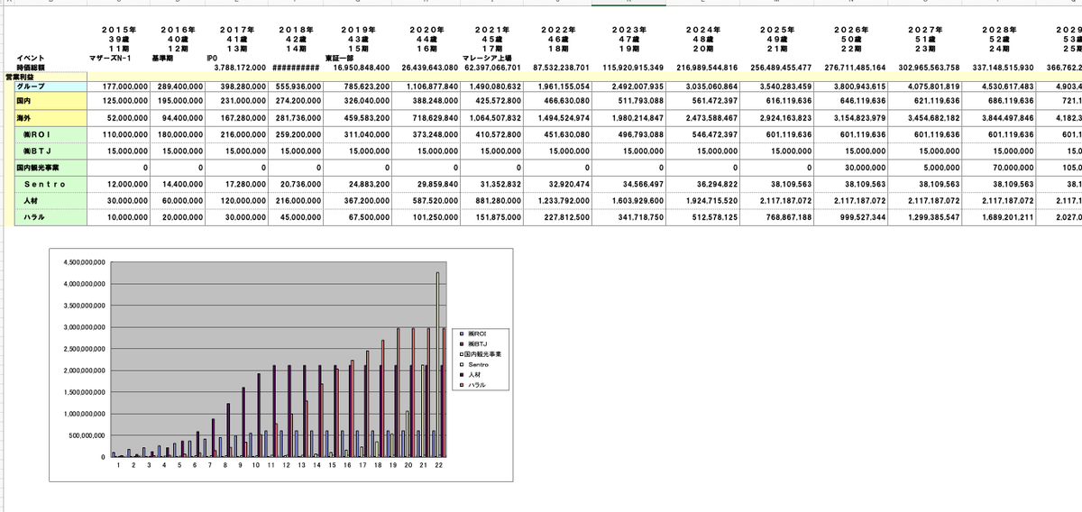Select the マレーシア上場 event cell

tap(488, 58)
